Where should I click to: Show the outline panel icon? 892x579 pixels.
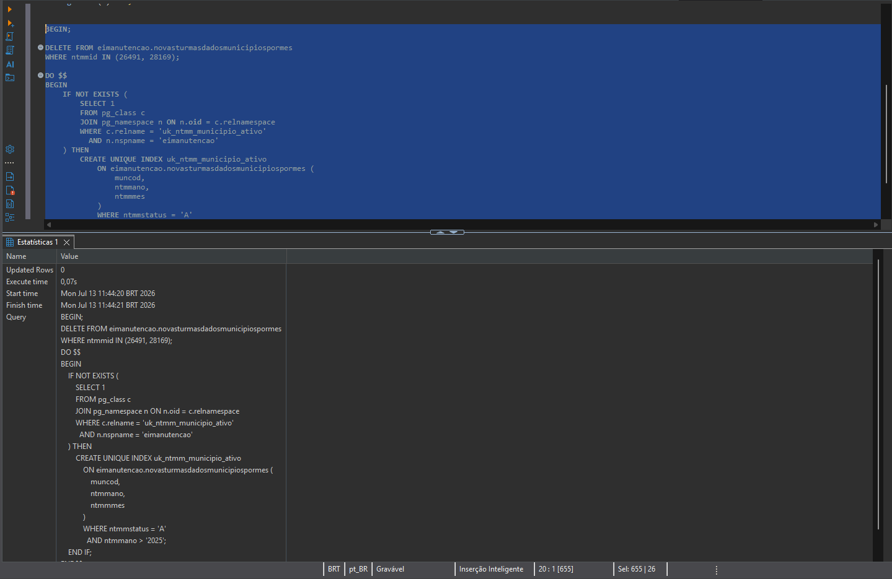[x=10, y=217]
